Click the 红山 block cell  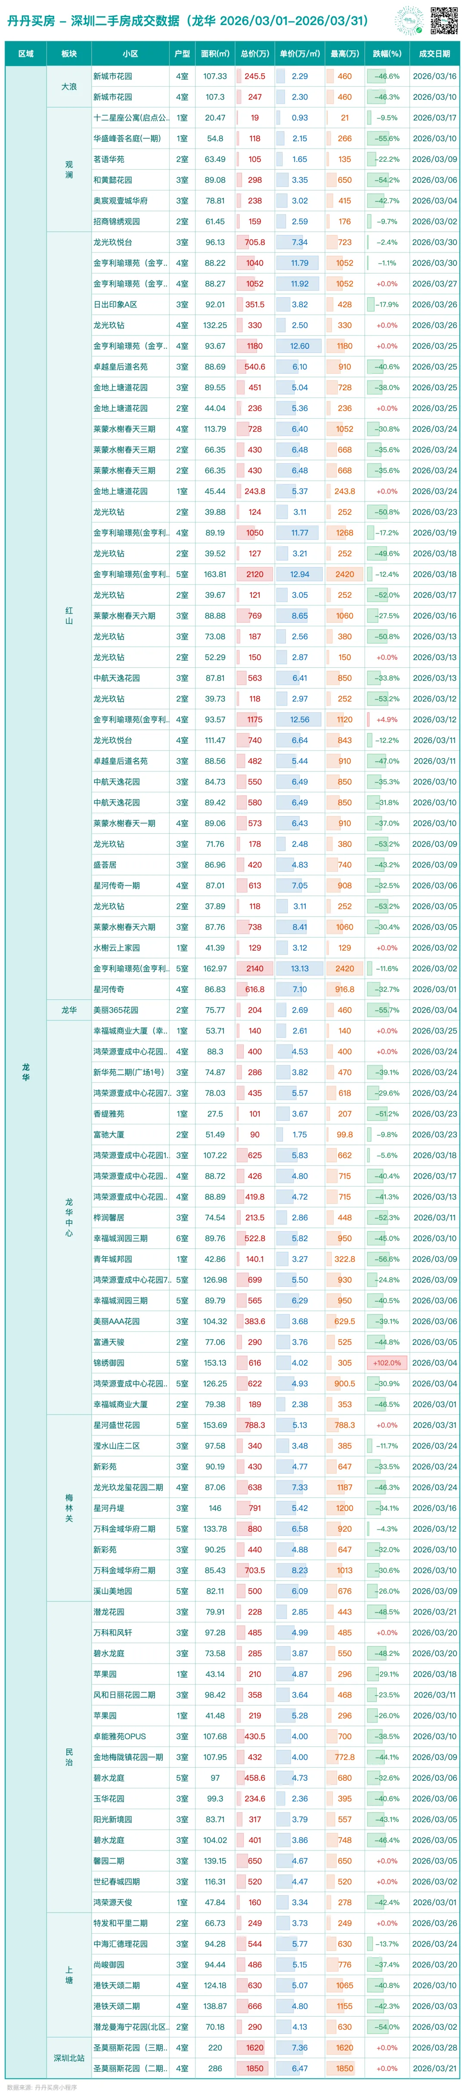(69, 615)
